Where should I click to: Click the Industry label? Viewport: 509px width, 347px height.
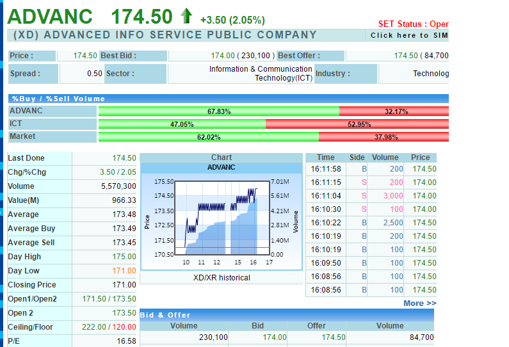pyautogui.click(x=333, y=74)
